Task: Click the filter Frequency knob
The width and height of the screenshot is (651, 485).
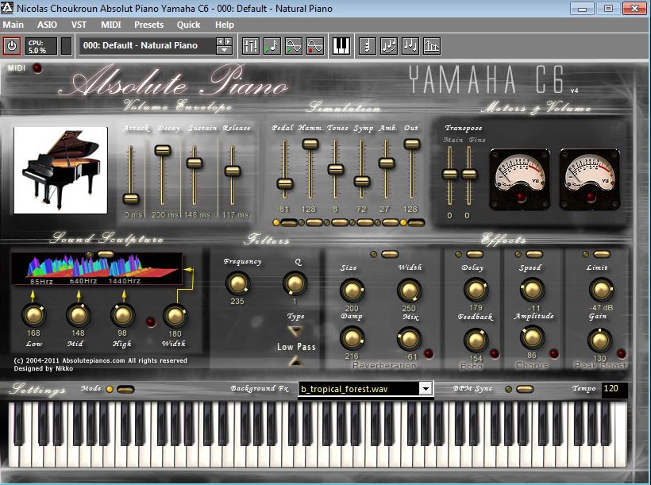Action: click(237, 283)
